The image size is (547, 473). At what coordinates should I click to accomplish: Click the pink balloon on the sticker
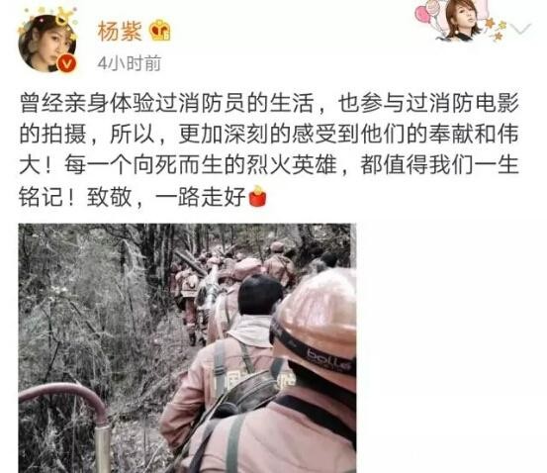pos(424,15)
